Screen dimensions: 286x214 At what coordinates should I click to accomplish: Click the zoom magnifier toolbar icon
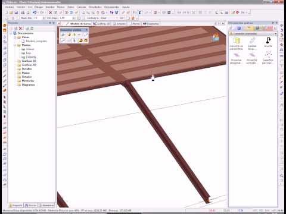click(x=83, y=12)
